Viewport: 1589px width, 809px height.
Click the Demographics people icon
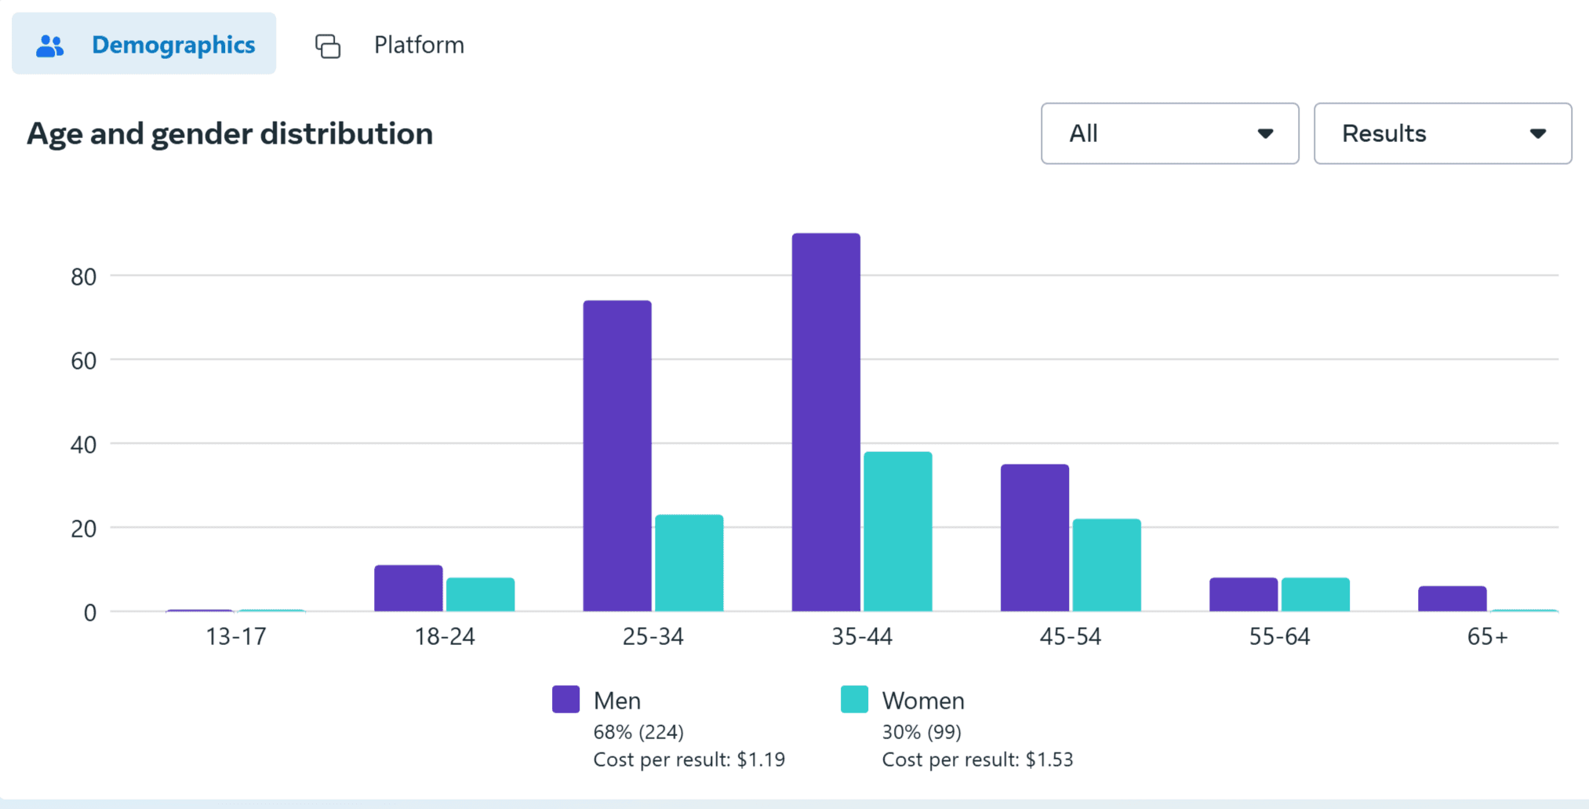tap(49, 46)
